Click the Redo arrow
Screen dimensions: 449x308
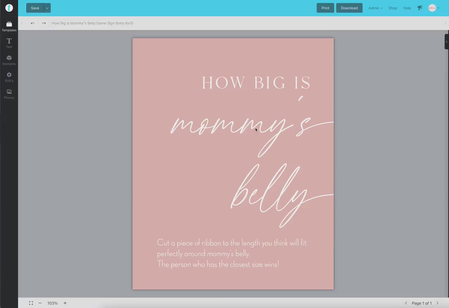[x=44, y=23]
